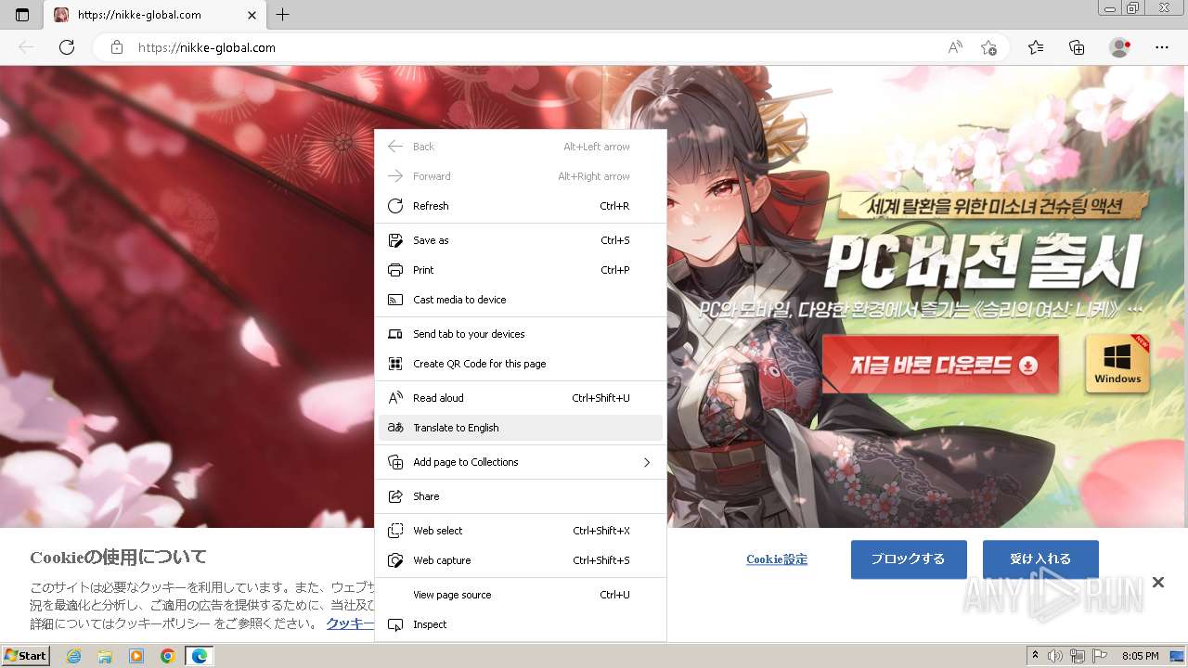Choose Web select in context menu
Image resolution: width=1188 pixels, height=668 pixels.
[x=521, y=531]
